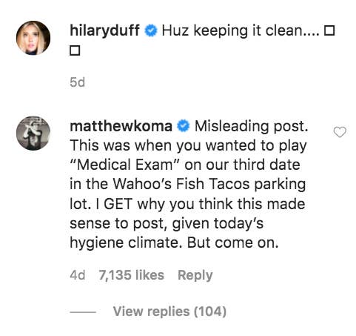Viewport: 356px width, 336px height.
Task: Visit the hilaryduff username link
Action: (105, 30)
